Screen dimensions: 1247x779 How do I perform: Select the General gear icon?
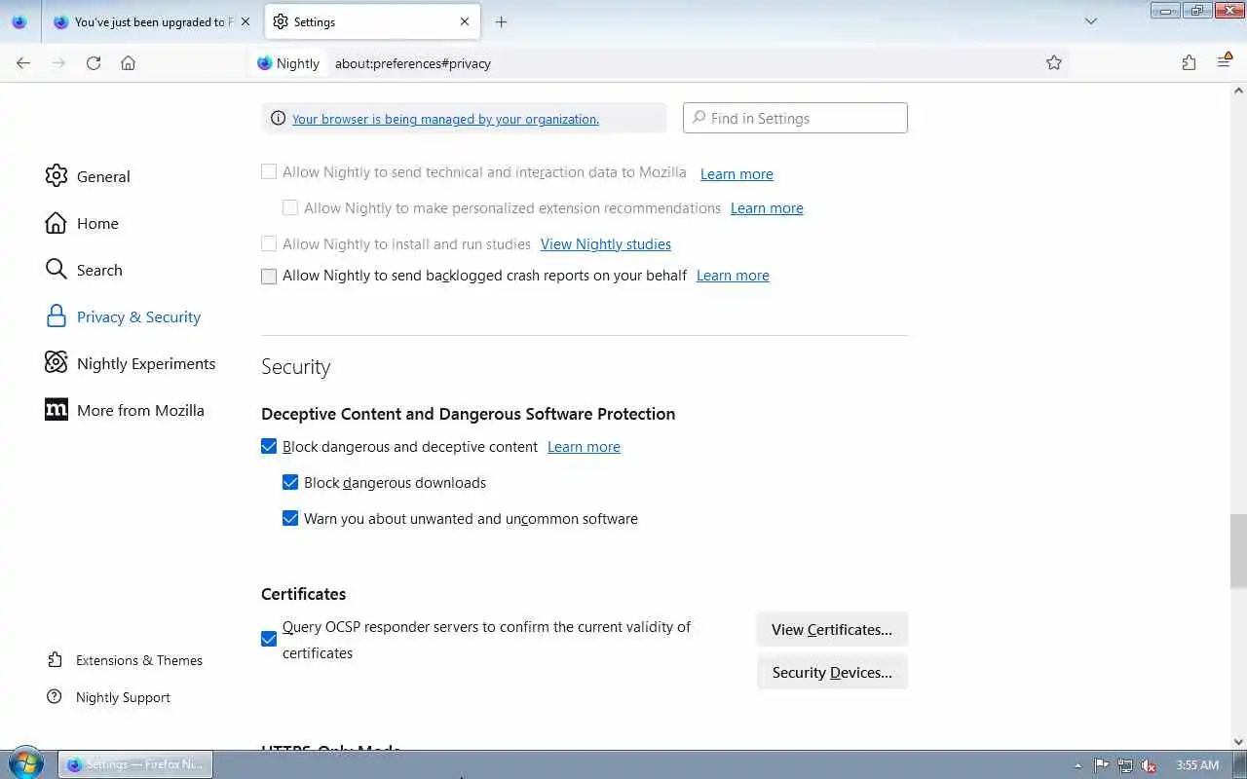point(57,176)
